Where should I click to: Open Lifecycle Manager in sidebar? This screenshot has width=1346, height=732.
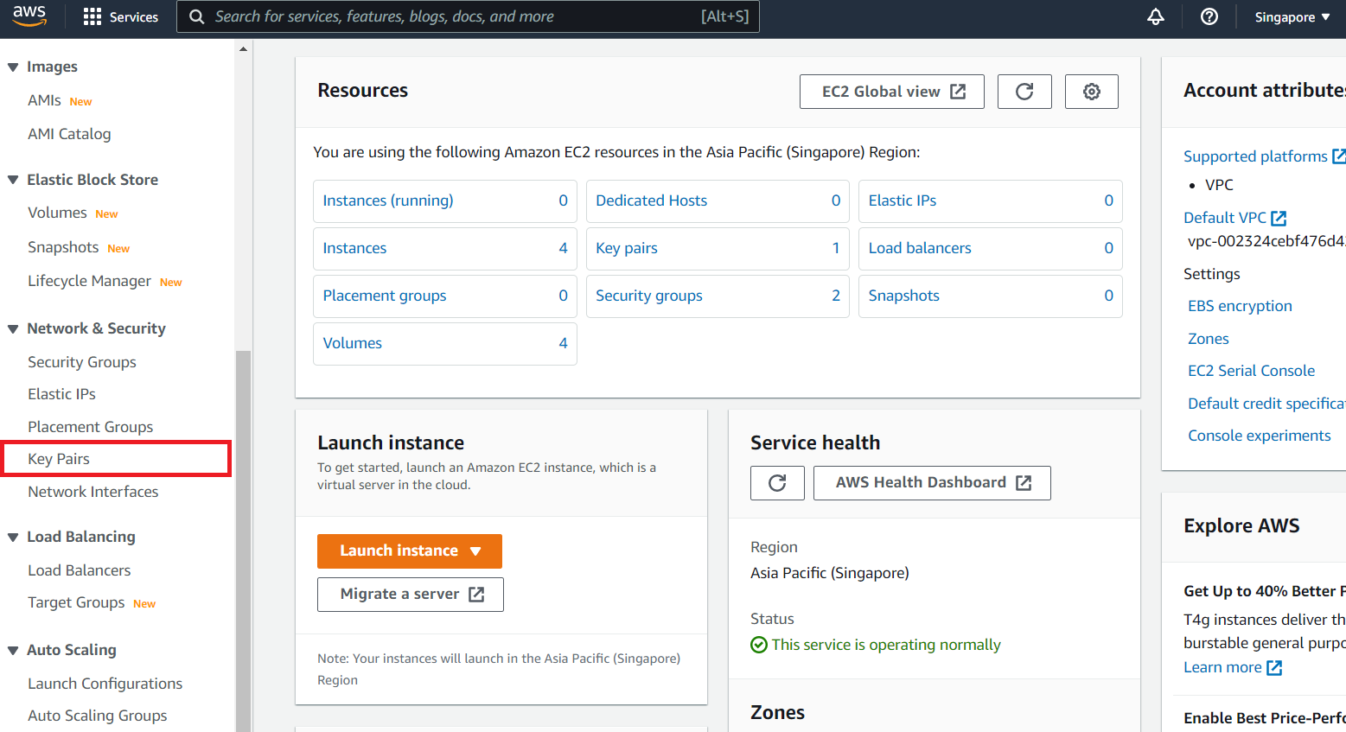89,281
